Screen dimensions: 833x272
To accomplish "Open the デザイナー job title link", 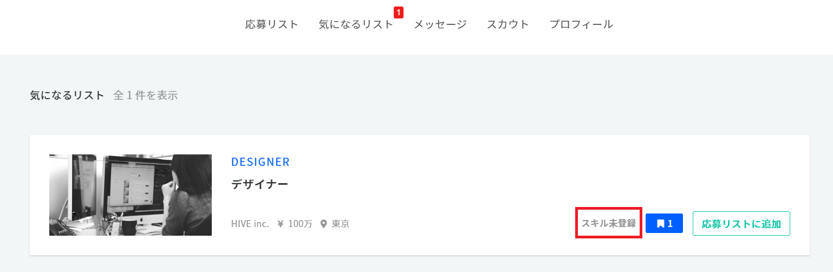I will pyautogui.click(x=259, y=185).
